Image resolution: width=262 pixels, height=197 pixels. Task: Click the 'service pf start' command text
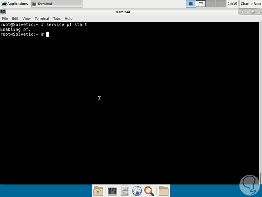[66, 24]
